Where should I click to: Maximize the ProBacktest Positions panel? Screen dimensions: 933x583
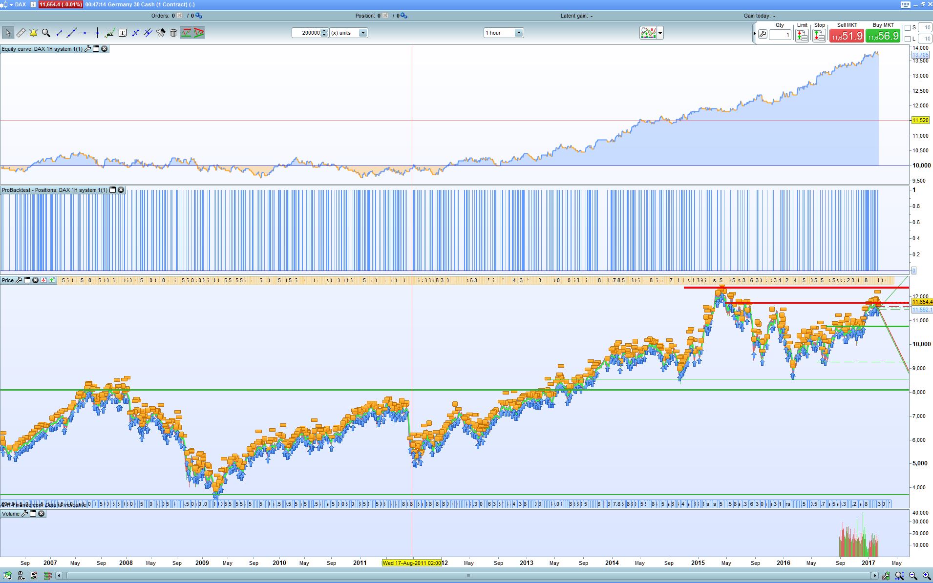113,190
